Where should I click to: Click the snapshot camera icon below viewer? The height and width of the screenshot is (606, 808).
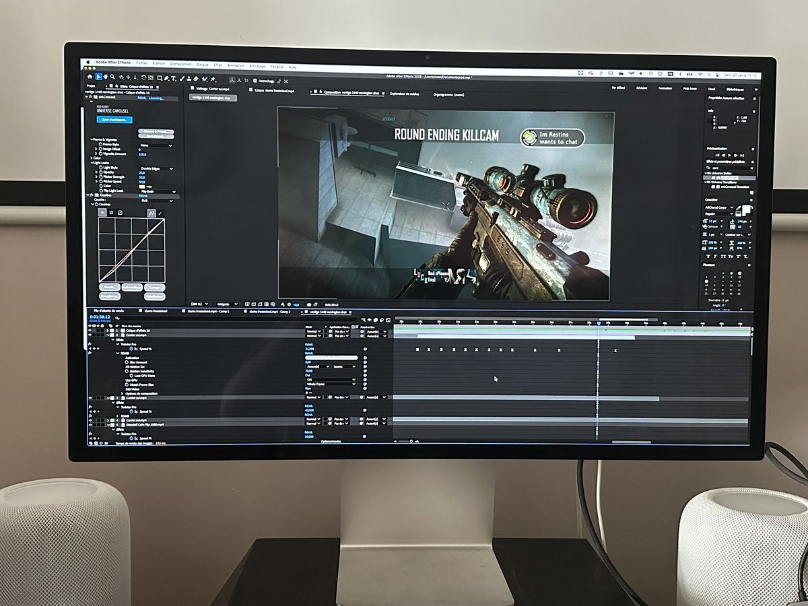(x=308, y=304)
